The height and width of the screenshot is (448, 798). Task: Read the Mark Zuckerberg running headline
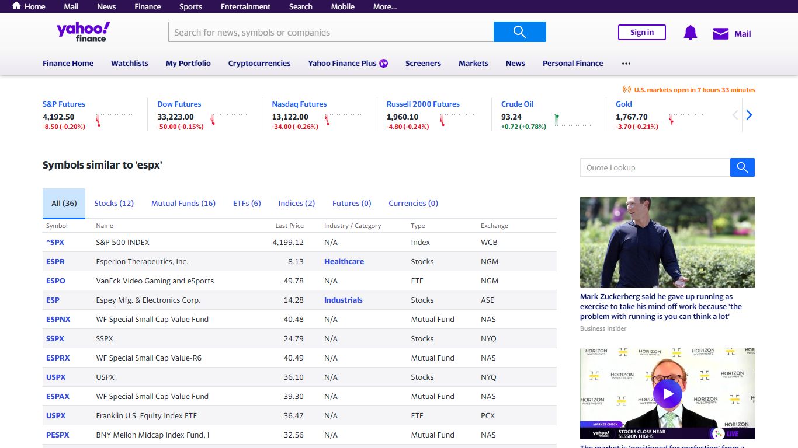pyautogui.click(x=661, y=306)
